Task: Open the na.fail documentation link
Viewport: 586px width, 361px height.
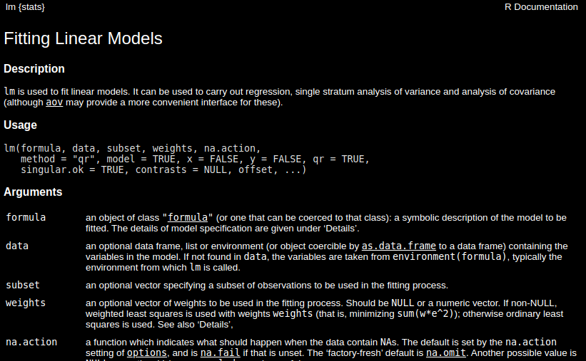Action: pos(220,352)
